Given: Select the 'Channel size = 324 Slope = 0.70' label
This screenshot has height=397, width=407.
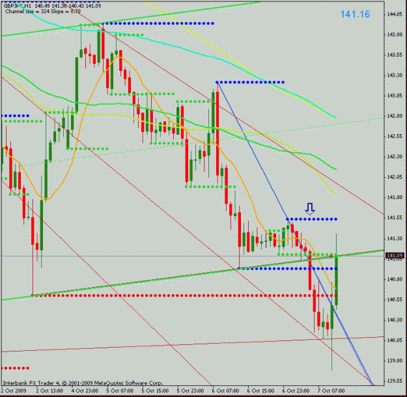Looking at the screenshot, I should (x=43, y=12).
